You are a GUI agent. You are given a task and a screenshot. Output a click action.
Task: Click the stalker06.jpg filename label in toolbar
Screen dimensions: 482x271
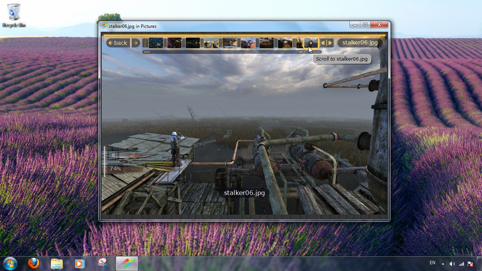pyautogui.click(x=360, y=43)
